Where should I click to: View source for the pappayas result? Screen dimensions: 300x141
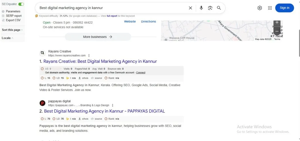coord(96,119)
